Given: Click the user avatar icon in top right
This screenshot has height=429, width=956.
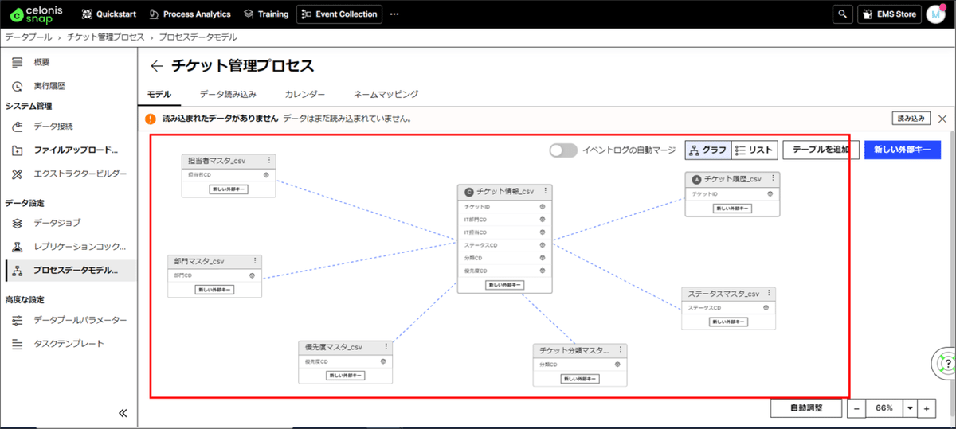Looking at the screenshot, I should coord(935,14).
